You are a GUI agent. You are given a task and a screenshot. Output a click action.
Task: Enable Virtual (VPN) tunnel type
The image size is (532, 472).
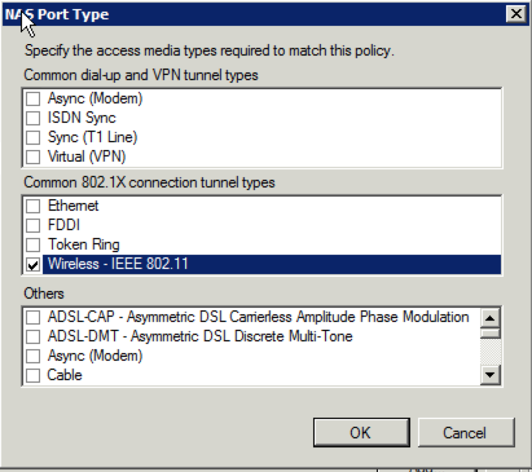(x=33, y=157)
